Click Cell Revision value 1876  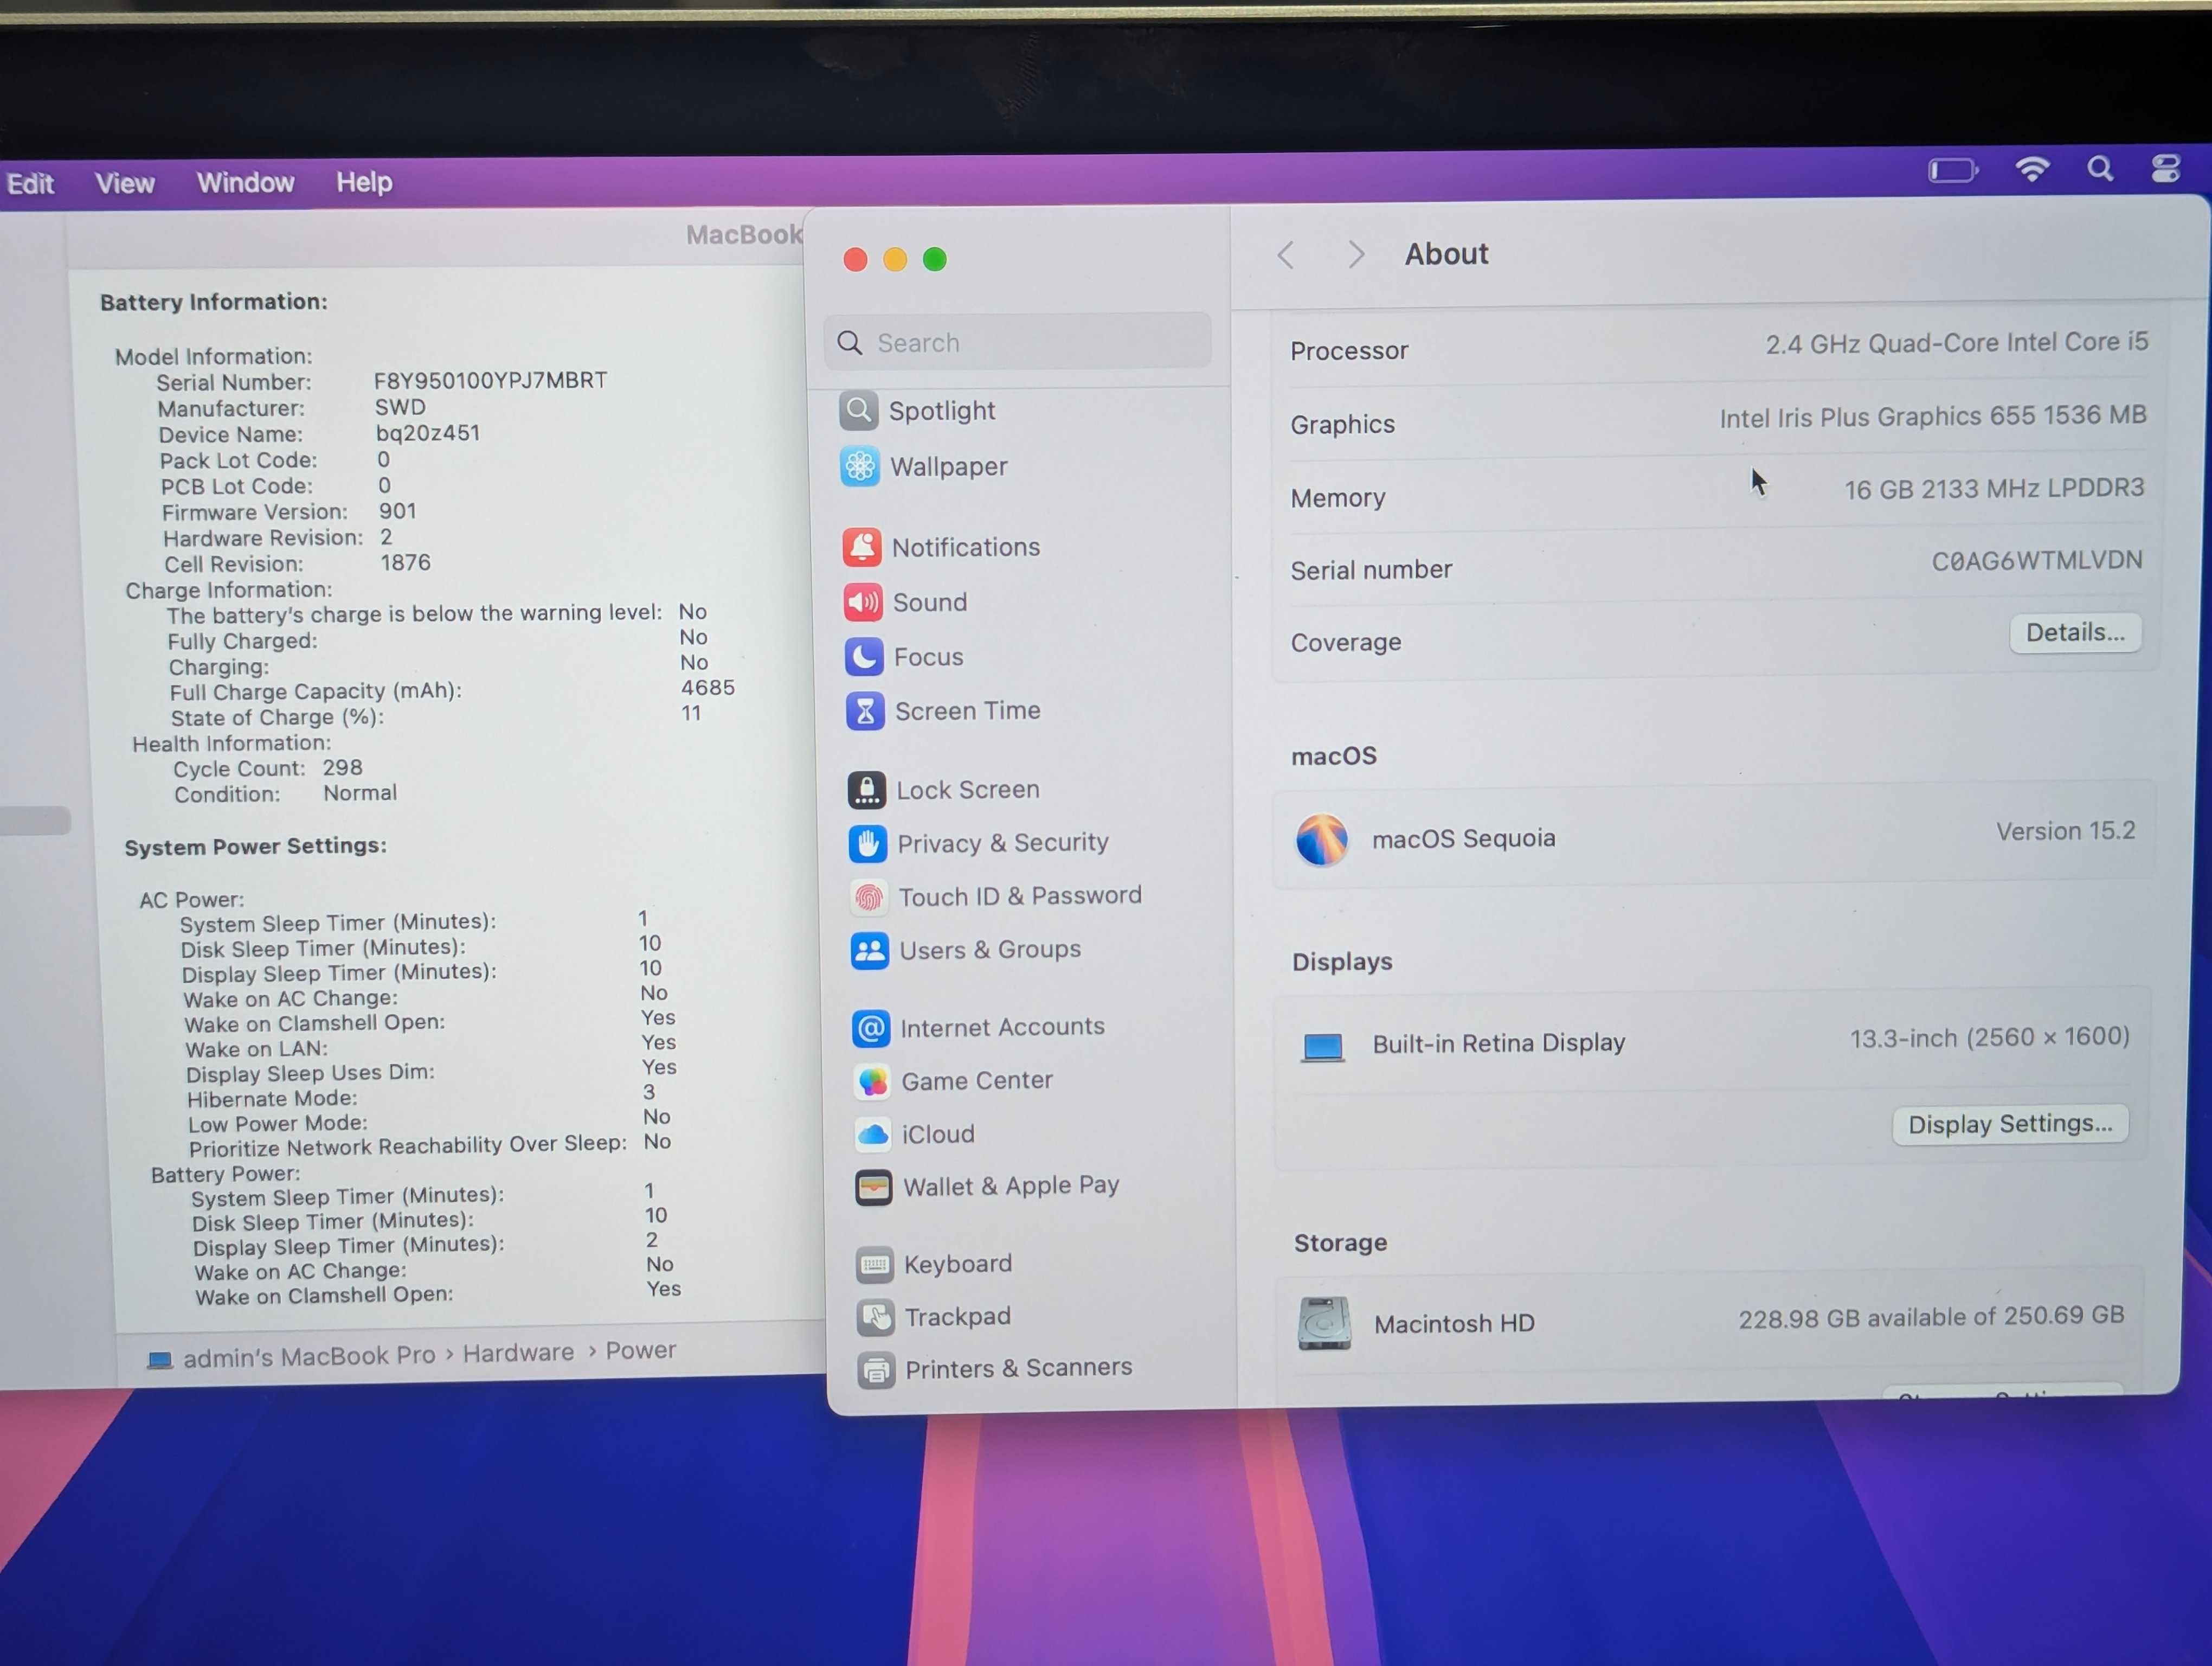tap(405, 563)
